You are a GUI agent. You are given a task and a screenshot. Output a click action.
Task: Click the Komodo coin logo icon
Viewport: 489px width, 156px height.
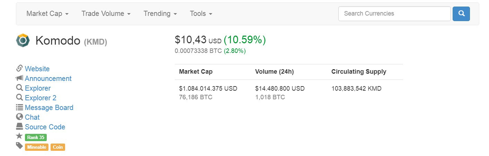[23, 40]
